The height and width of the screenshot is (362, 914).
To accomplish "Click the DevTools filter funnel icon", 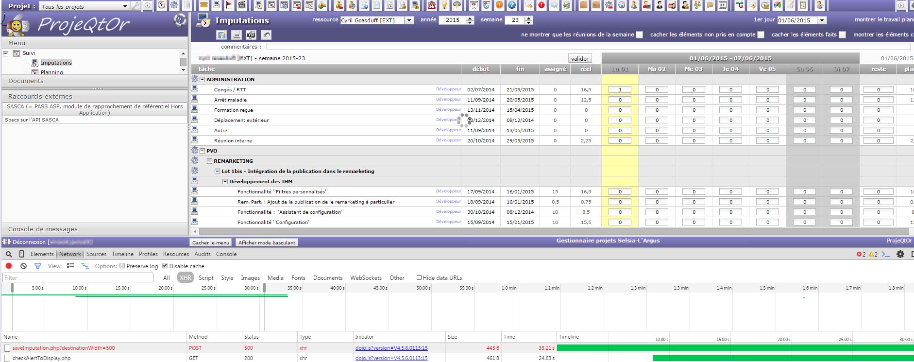I will point(37,266).
